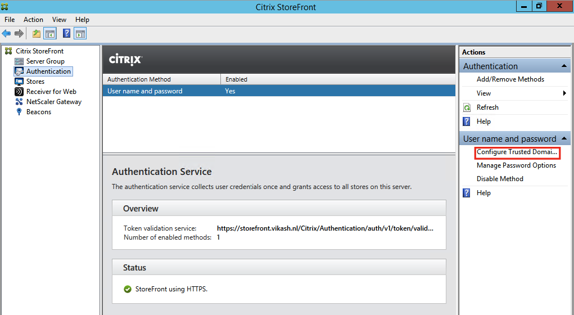
Task: Click Disable Method action
Action: (x=500, y=179)
